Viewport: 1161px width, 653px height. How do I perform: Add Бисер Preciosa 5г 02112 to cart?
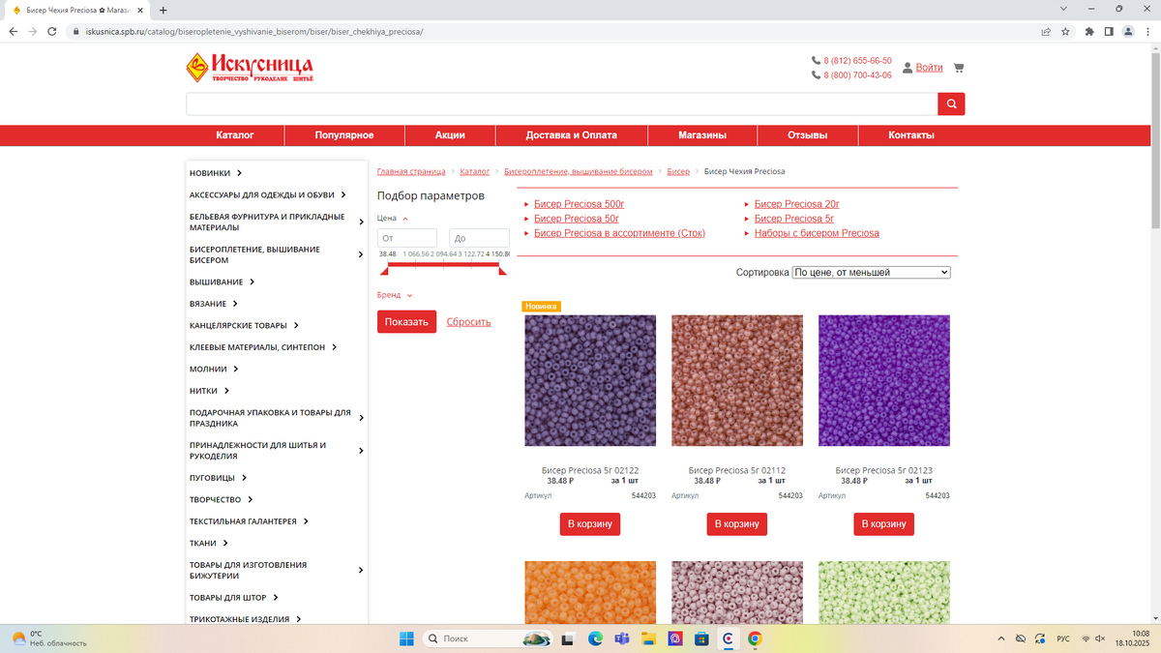tap(737, 524)
